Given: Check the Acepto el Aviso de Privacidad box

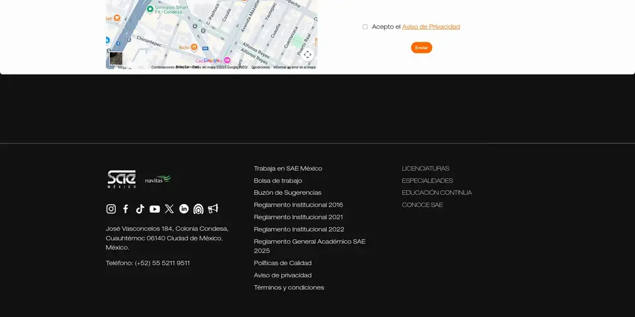Looking at the screenshot, I should point(365,27).
